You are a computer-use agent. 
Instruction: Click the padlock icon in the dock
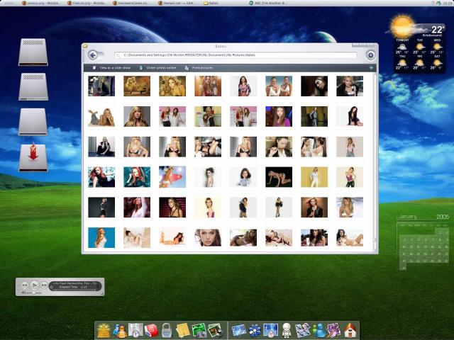(167, 331)
